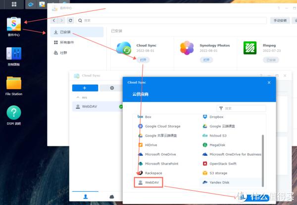
Task: Close the cloud provider dialog
Action: click(269, 82)
